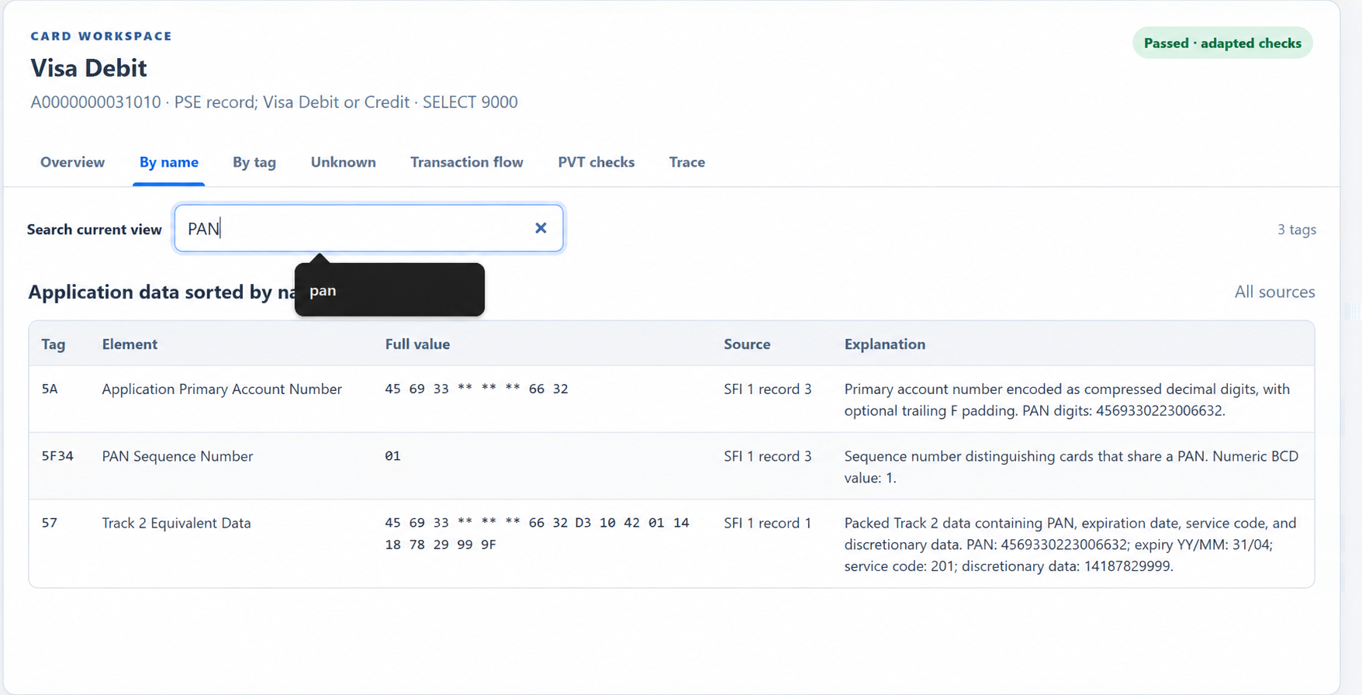The height and width of the screenshot is (695, 1362).
Task: Go to the Transaction flow tab
Action: [x=467, y=162]
